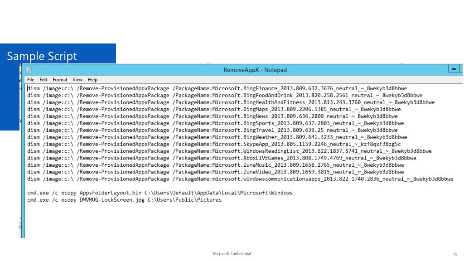Viewport: 464px width, 261px height.
Task: Open the Edit menu
Action: click(x=43, y=80)
